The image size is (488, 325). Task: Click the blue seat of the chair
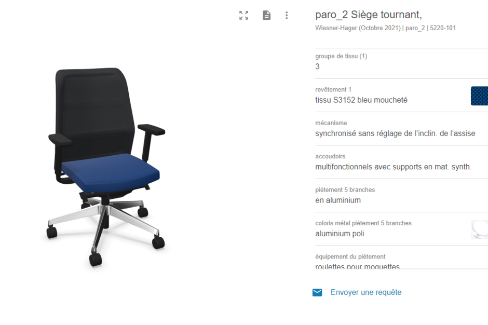(111, 171)
